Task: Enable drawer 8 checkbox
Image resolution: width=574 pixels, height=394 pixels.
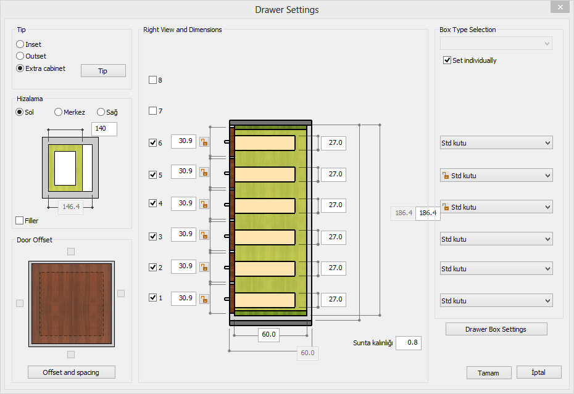Action: coord(152,80)
